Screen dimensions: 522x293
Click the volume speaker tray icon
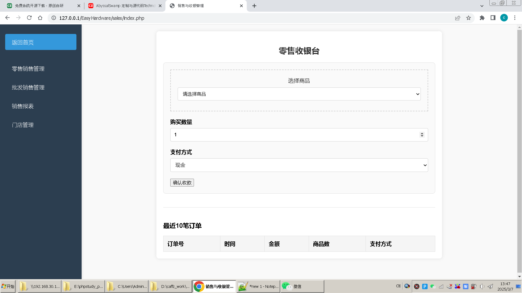[482, 286]
